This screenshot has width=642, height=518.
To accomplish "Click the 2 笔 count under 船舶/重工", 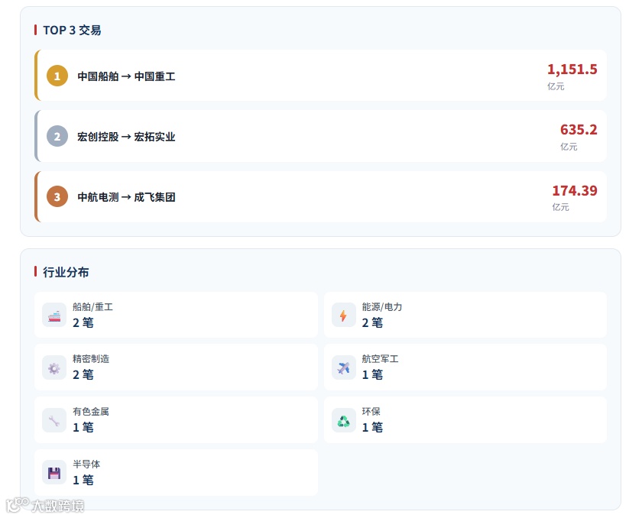I will coord(83,323).
